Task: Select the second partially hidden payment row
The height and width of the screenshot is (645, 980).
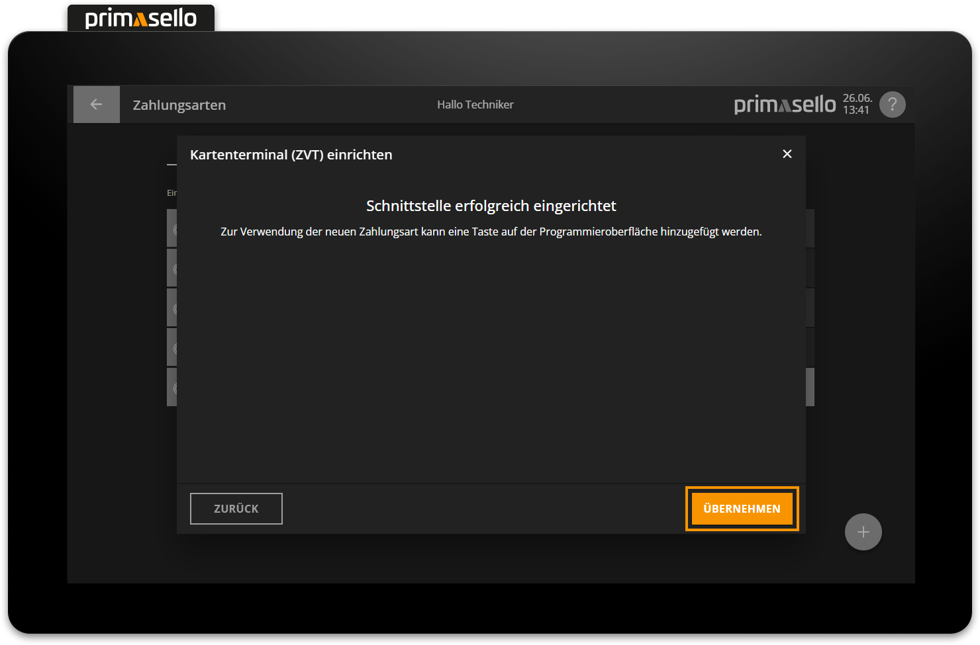Action: tap(171, 269)
